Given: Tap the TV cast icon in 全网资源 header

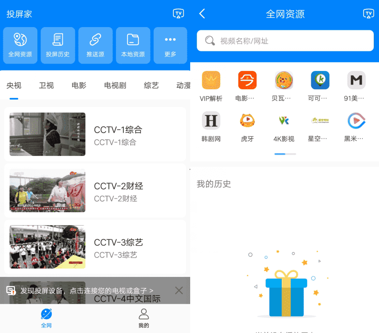Looking at the screenshot, I should (x=368, y=14).
